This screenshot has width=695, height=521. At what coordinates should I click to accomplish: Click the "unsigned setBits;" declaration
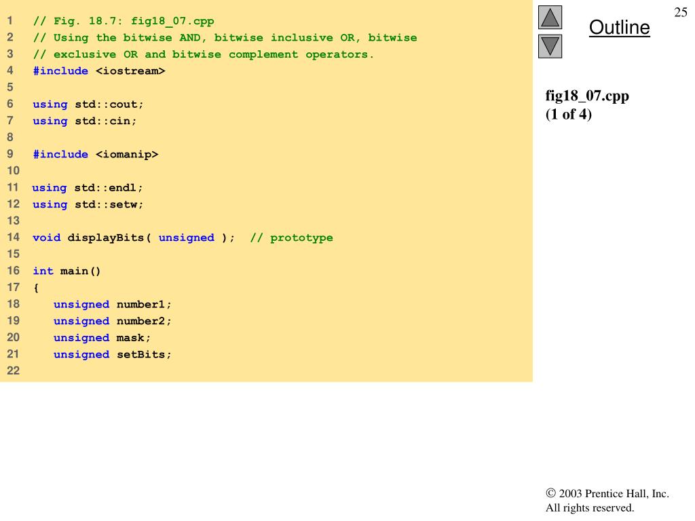[112, 354]
